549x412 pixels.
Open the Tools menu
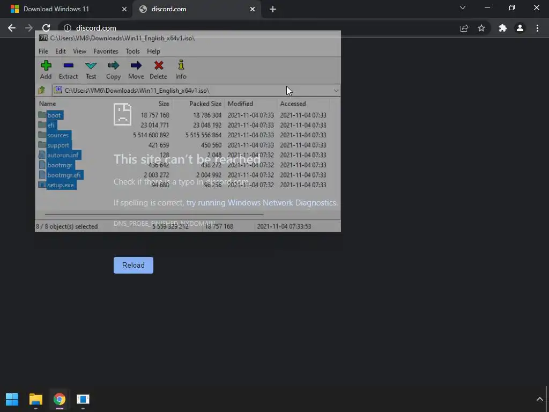click(x=133, y=51)
